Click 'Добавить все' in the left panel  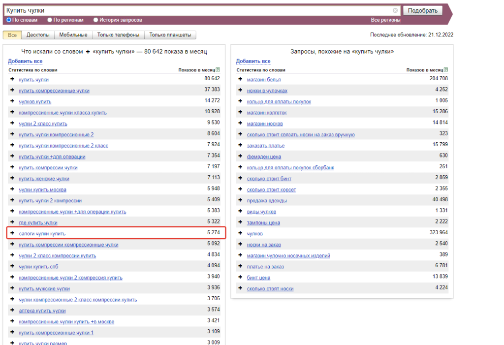25,61
